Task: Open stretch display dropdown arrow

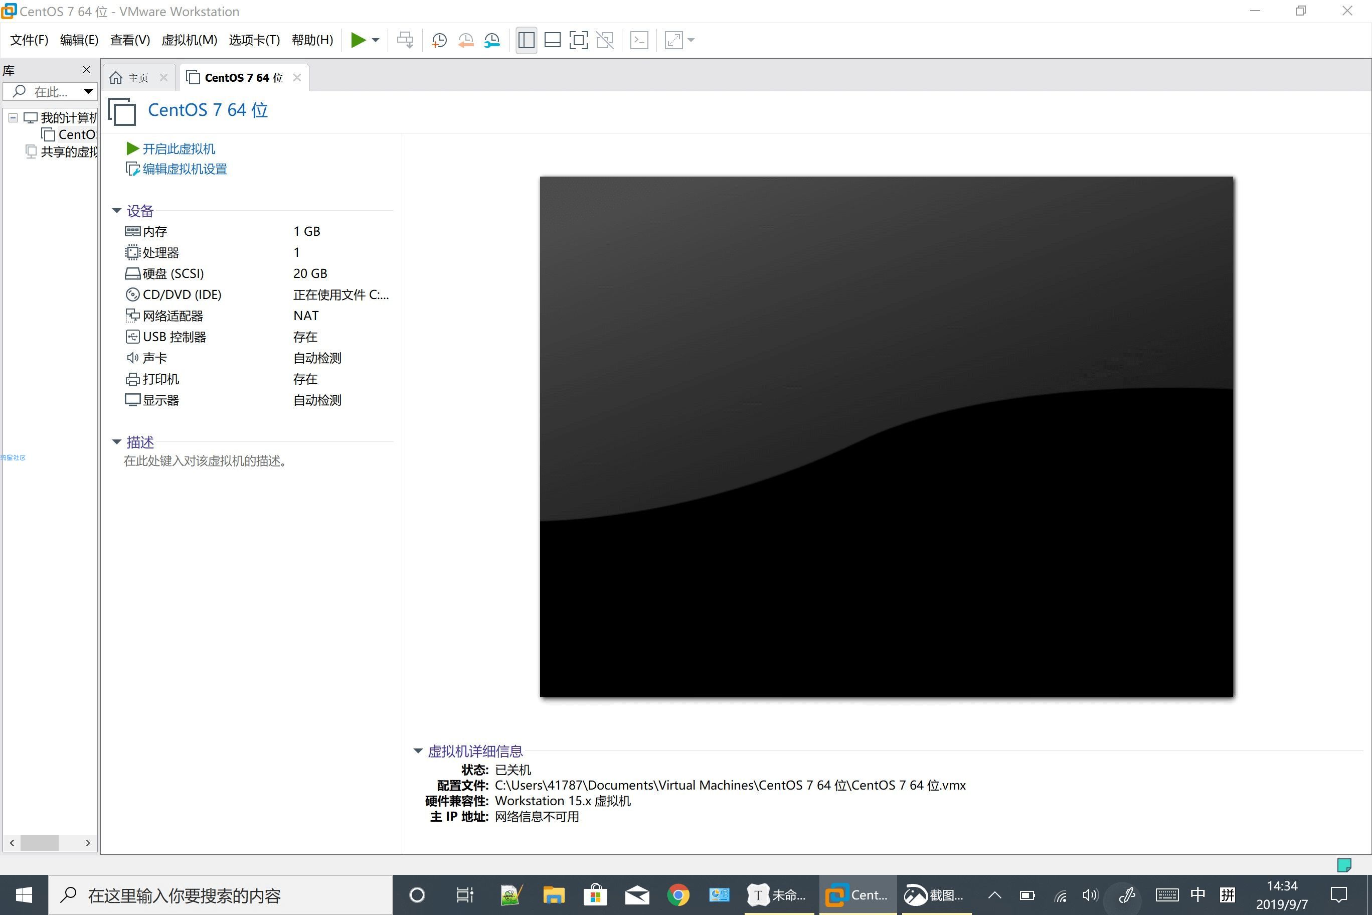Action: (x=691, y=40)
